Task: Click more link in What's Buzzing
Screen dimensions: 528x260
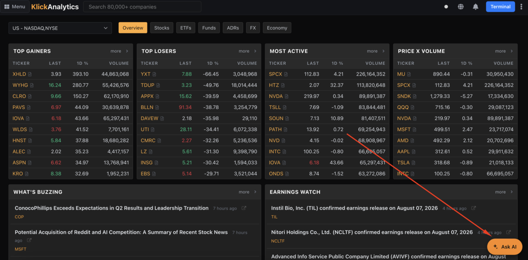Action: point(244,192)
